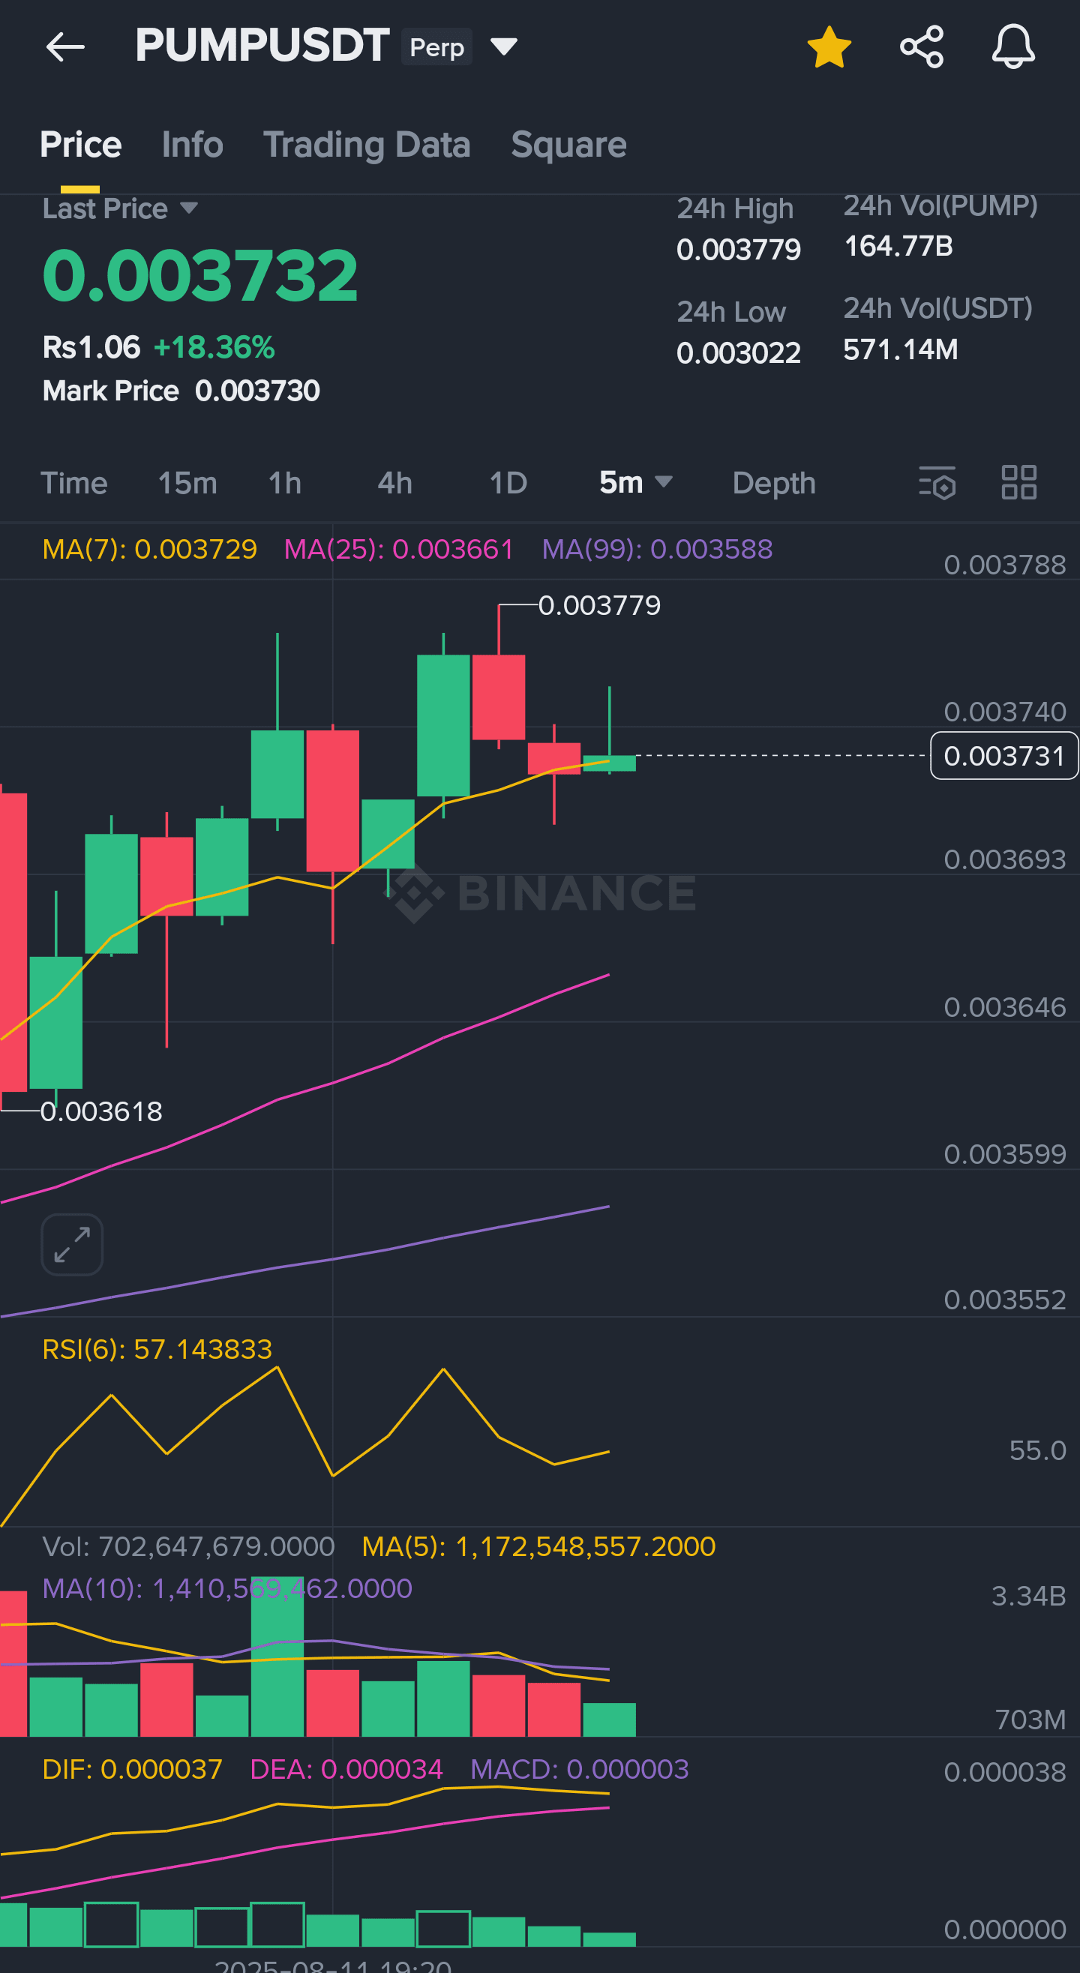Viewport: 1080px width, 1973px height.
Task: Show the Depth chart
Action: coord(773,483)
